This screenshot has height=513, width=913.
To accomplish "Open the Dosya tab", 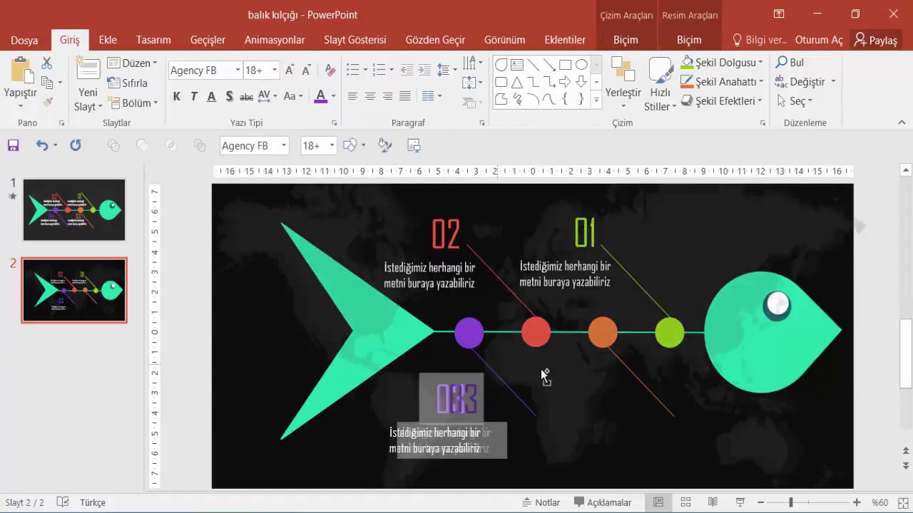I will pyautogui.click(x=24, y=40).
